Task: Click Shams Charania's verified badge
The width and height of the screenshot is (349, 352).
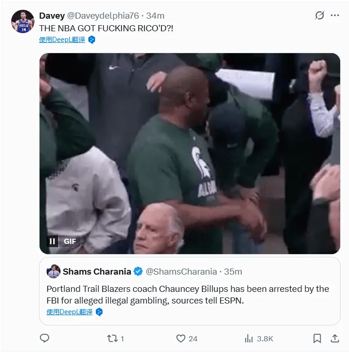Action: point(138,271)
